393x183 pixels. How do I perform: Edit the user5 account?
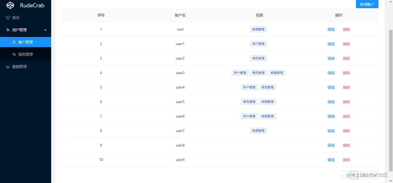click(x=331, y=102)
